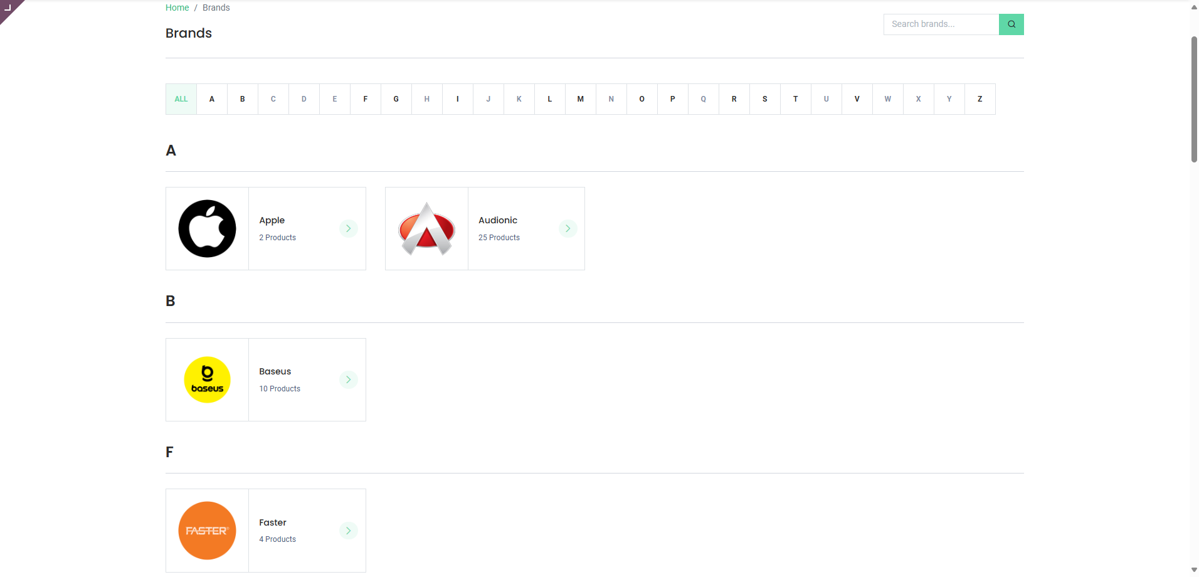Filter brands by letter P
Viewport: 1199px width, 577px height.
(673, 99)
